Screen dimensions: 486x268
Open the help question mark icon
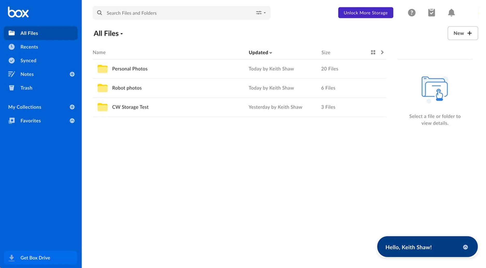[411, 12]
